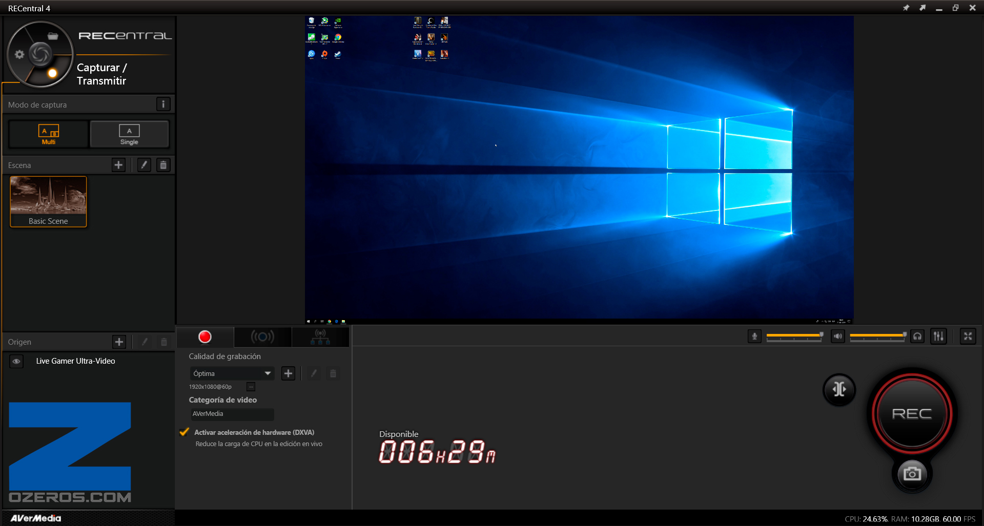Start recording with the REC button
Image resolution: width=984 pixels, height=526 pixels.
click(912, 413)
